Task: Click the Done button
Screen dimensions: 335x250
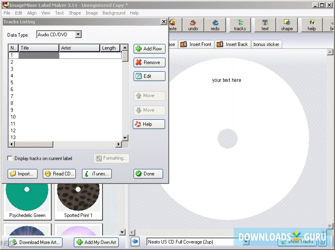Action: coord(148,173)
